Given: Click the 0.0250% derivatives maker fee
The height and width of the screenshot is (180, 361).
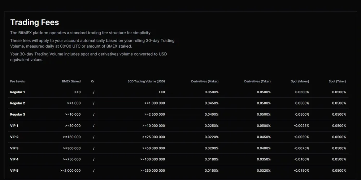Looking at the screenshot, I should point(212,126).
